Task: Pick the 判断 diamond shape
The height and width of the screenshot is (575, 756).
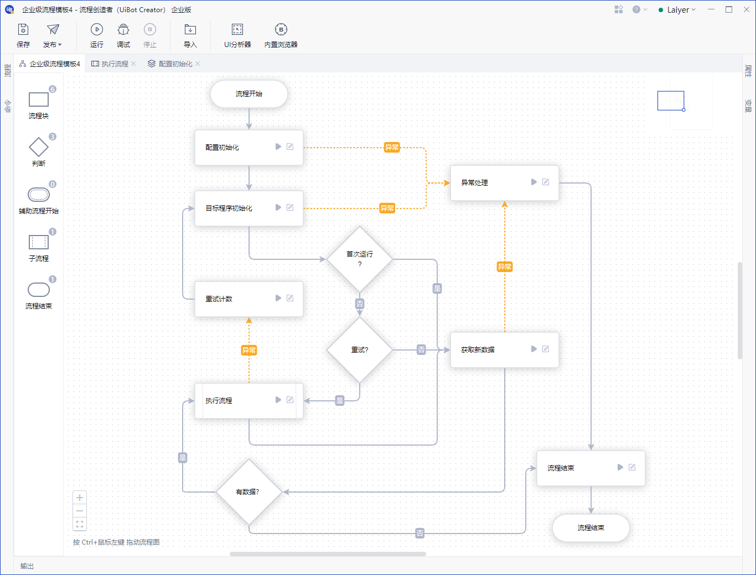Action: (39, 147)
